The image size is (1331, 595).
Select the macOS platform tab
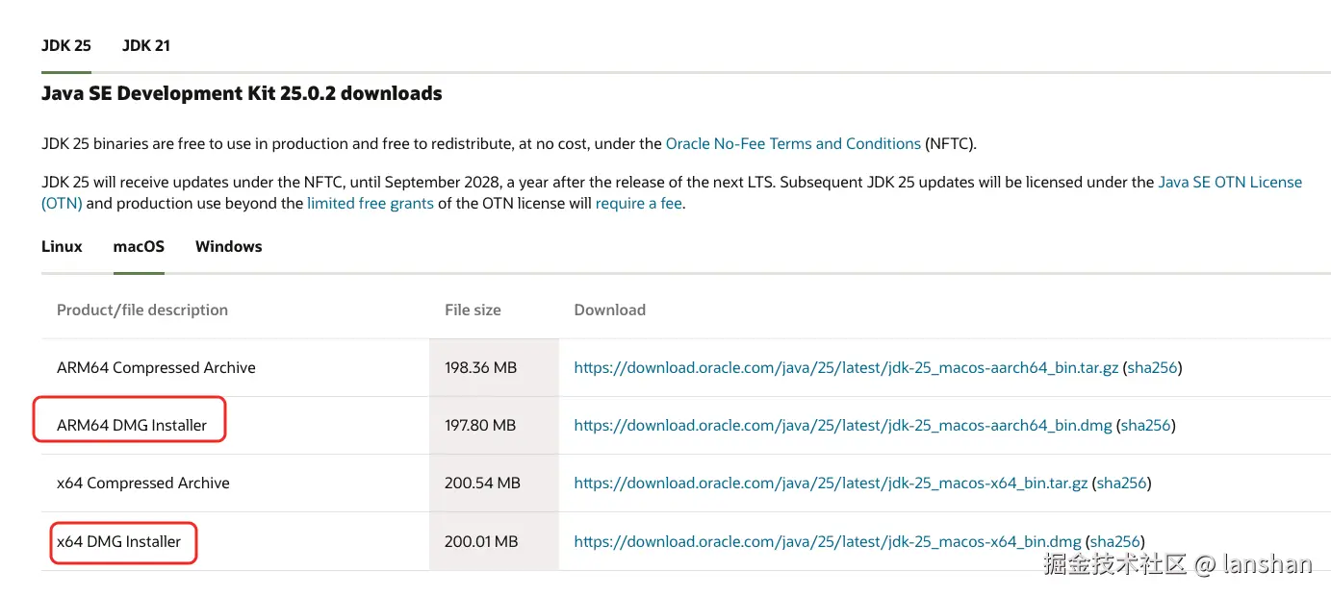pos(139,247)
